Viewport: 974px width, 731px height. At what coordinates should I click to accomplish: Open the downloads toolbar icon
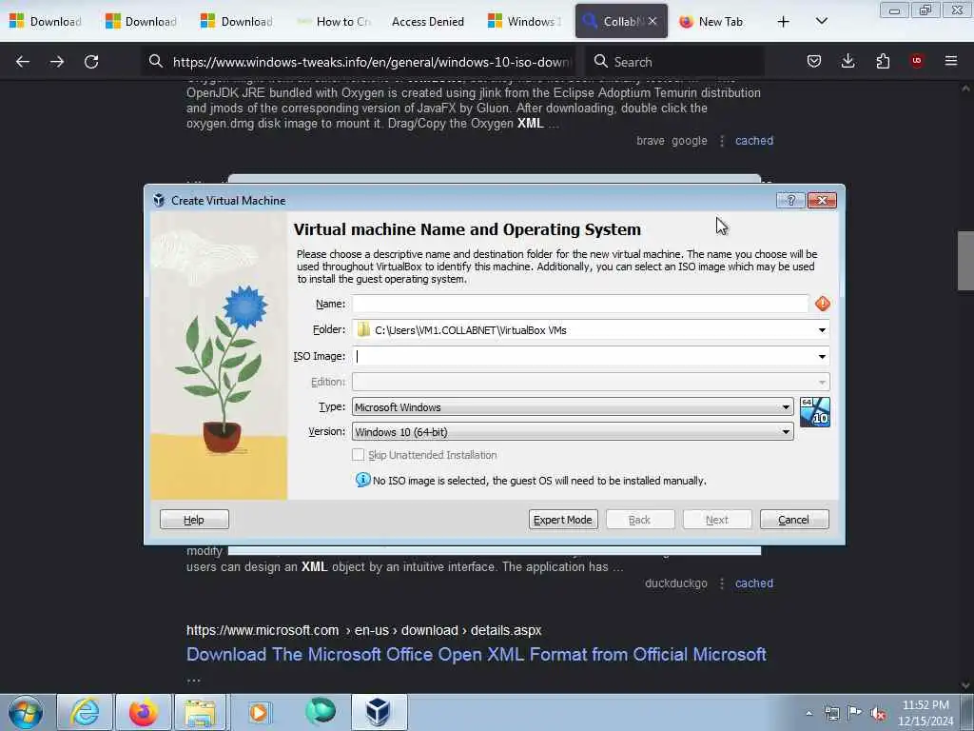tap(847, 61)
